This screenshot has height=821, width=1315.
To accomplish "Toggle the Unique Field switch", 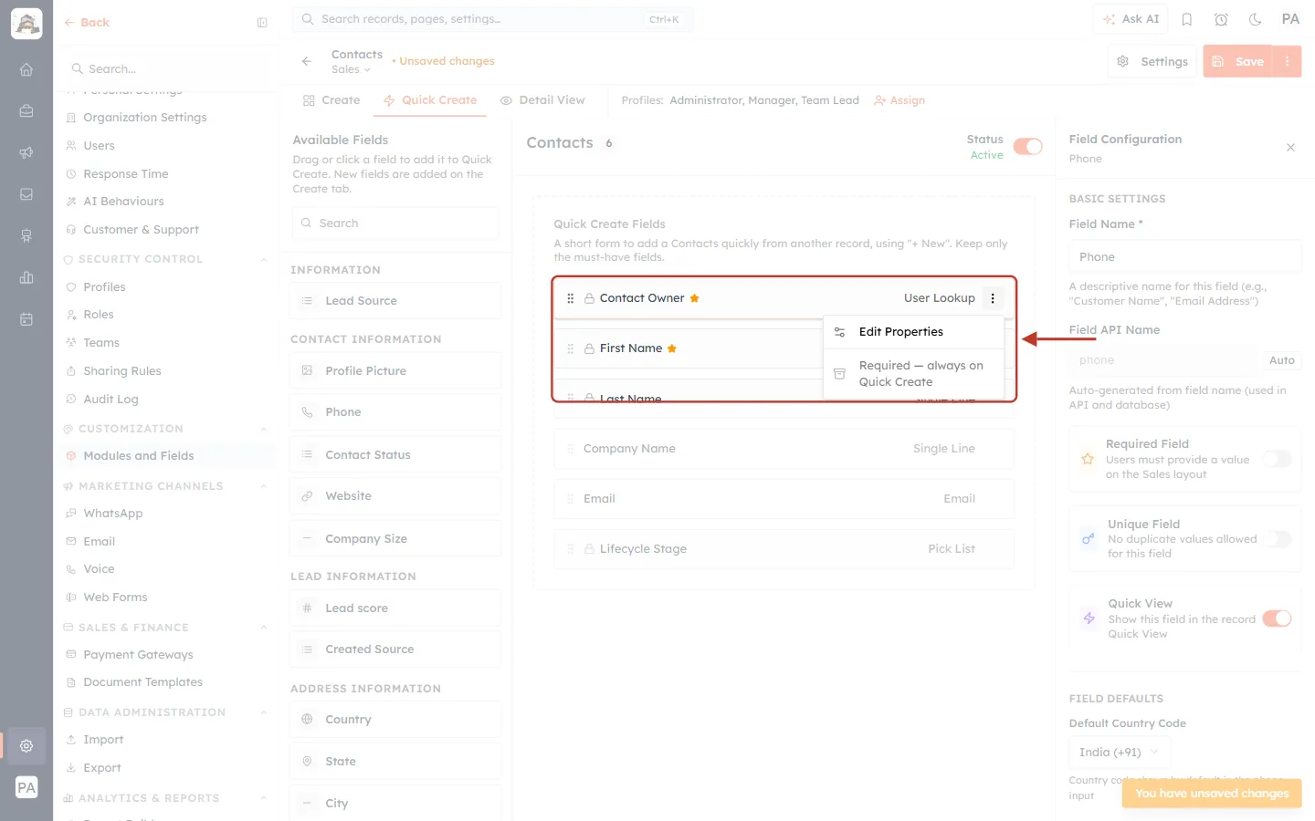I will (x=1277, y=539).
